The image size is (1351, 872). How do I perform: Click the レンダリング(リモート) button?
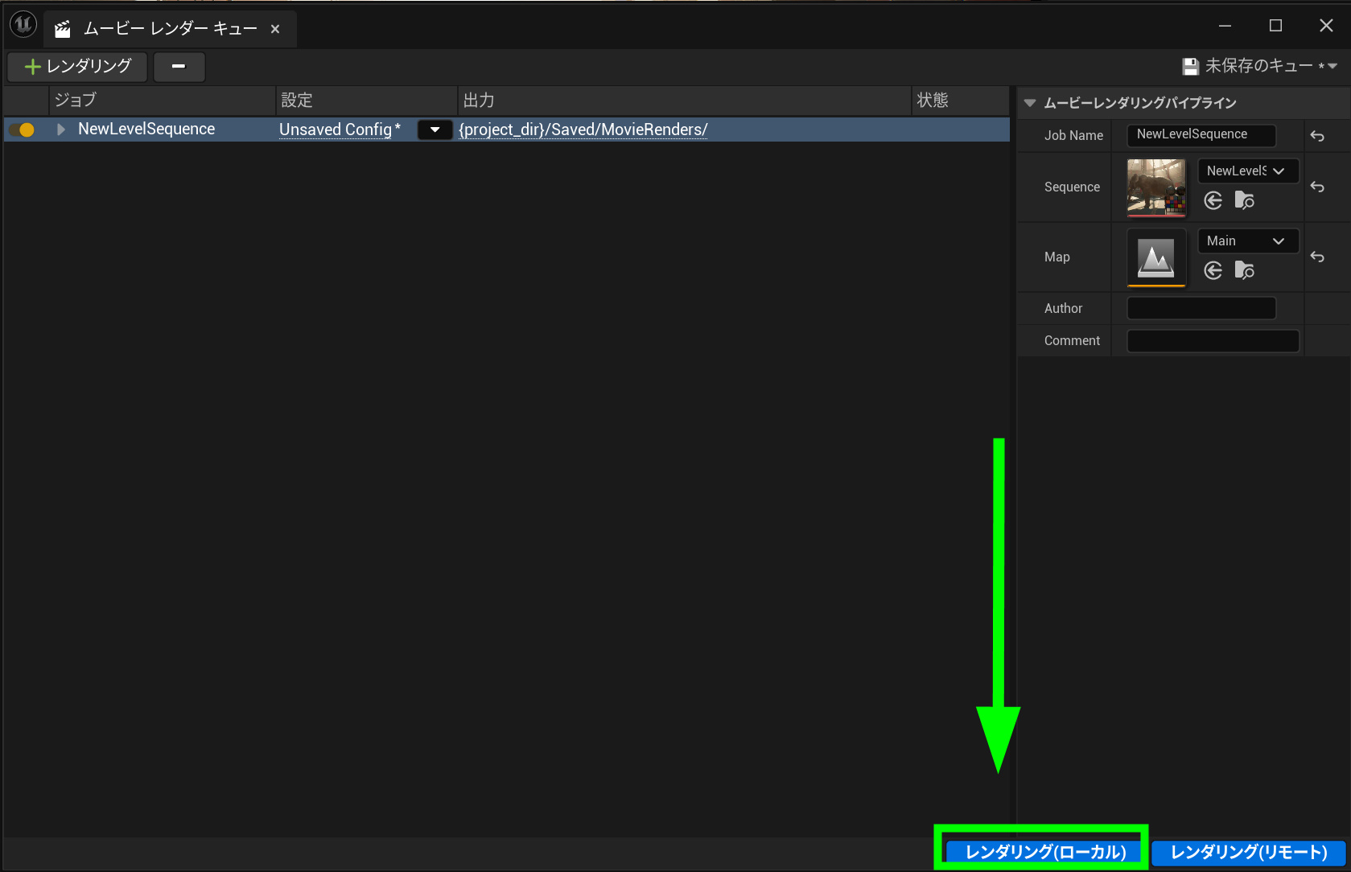(1248, 852)
